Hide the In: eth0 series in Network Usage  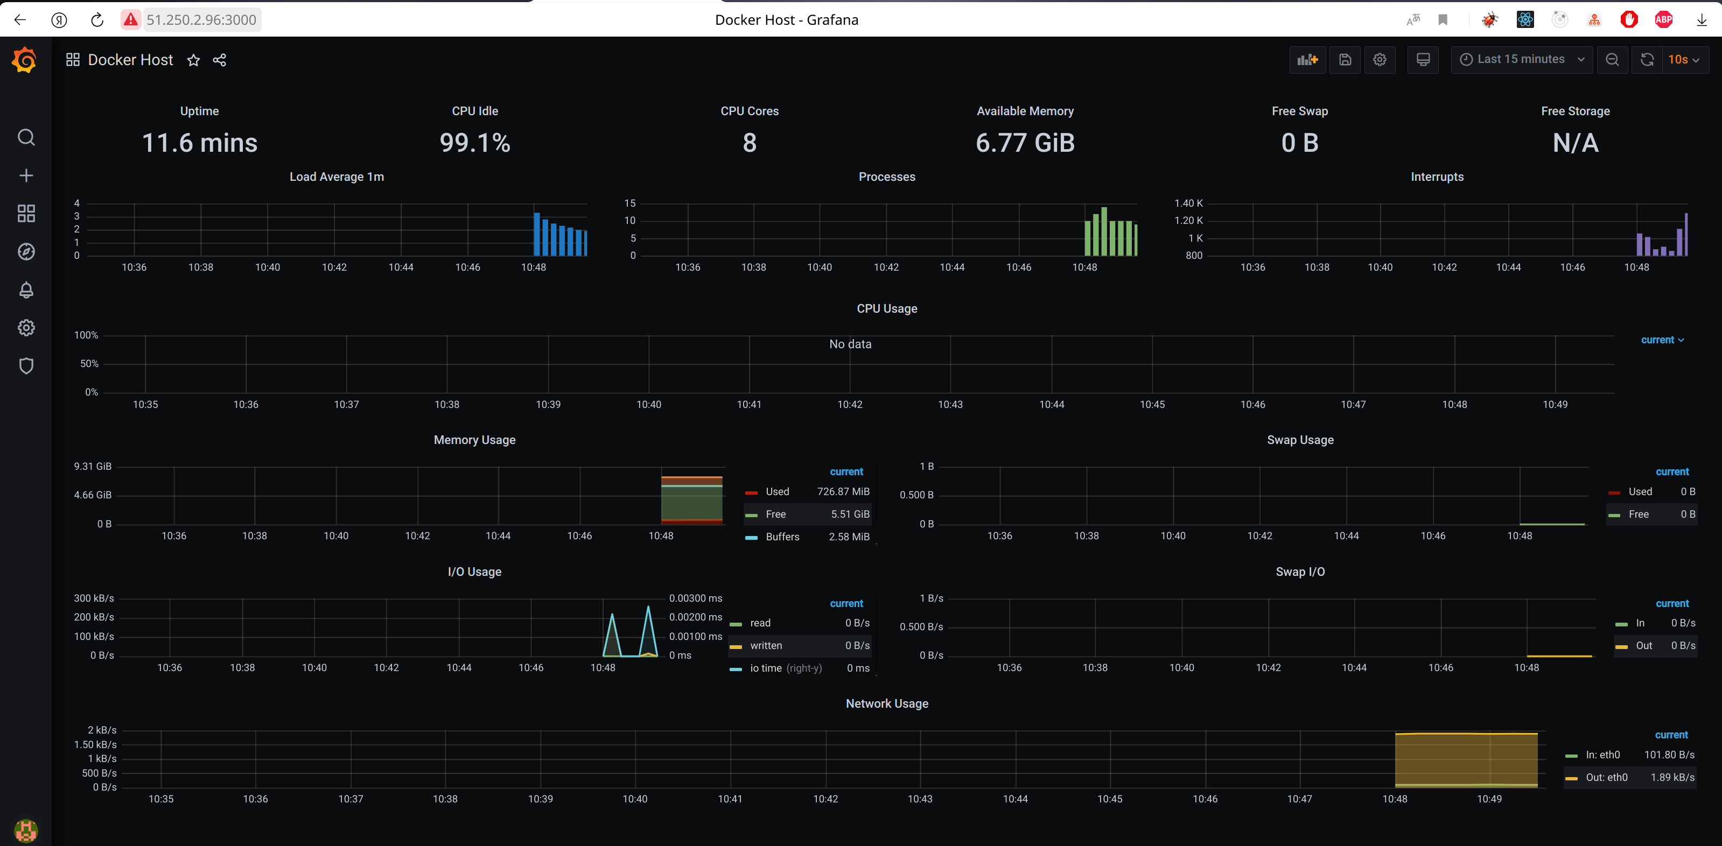1603,755
